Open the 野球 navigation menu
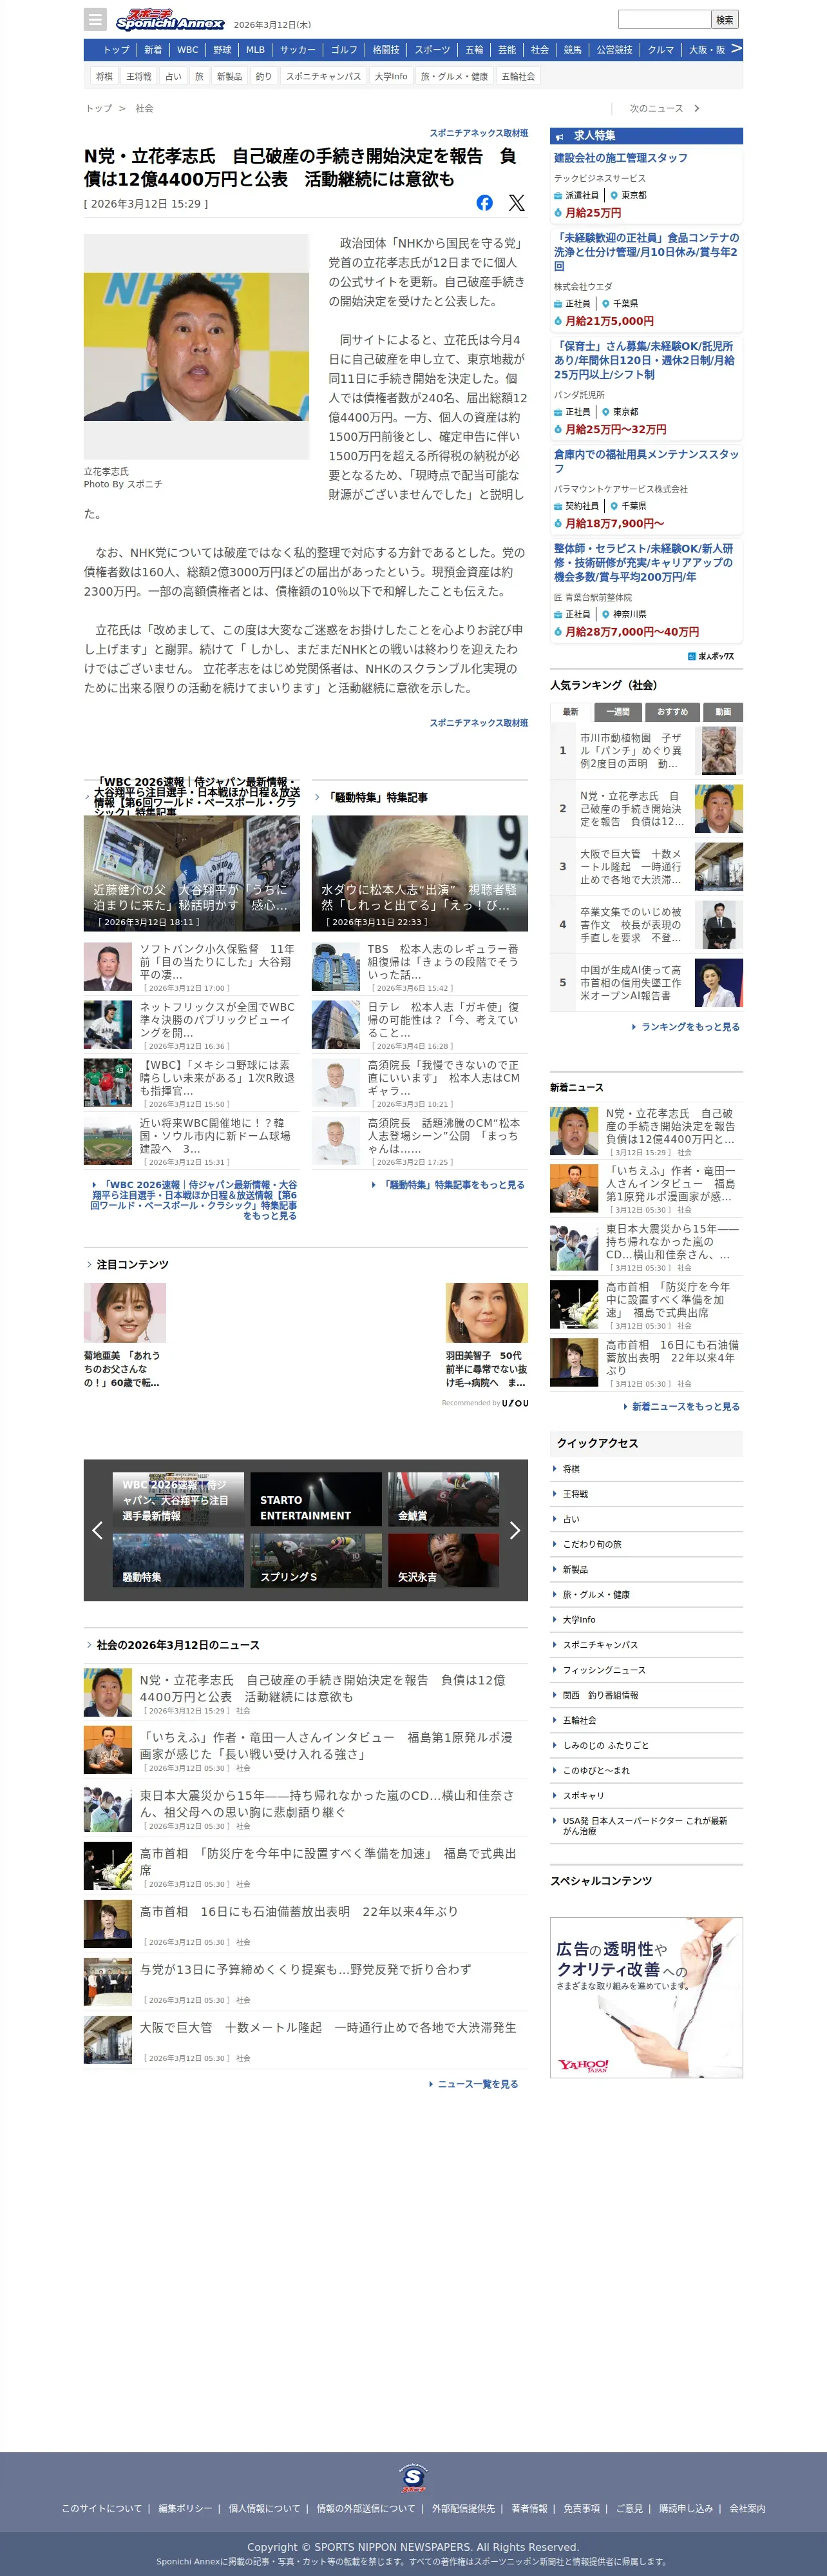 coord(222,49)
